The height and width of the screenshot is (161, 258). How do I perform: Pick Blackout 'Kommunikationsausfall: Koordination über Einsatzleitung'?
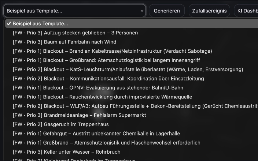[x=108, y=79]
